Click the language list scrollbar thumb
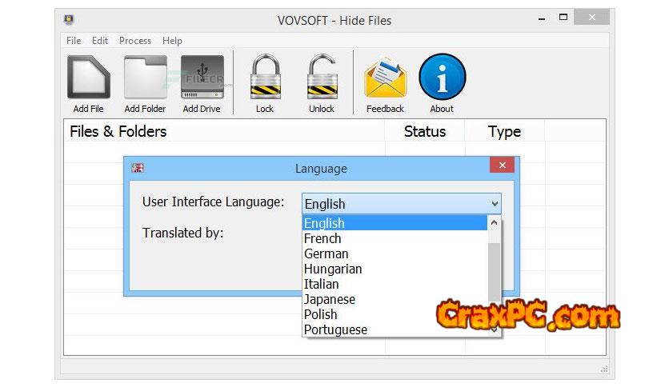The height and width of the screenshot is (387, 669). [x=494, y=272]
